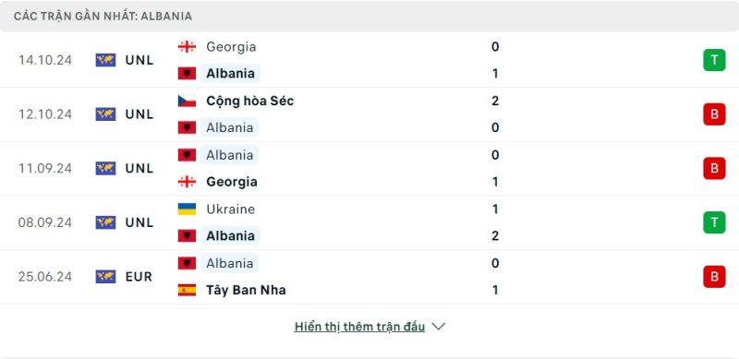Open Tây Ban Nha team name
Image resolution: width=739 pixels, height=359 pixels.
pos(246,290)
